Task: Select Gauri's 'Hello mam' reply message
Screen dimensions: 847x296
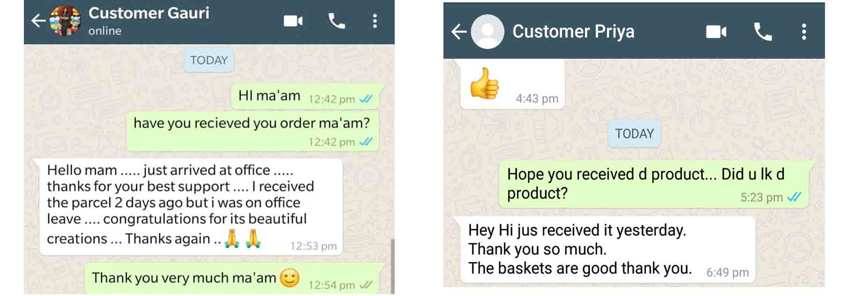Action: 191,207
